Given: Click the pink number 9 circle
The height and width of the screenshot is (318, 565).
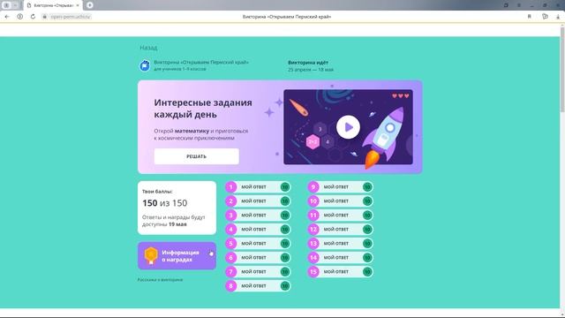Looking at the screenshot, I should pos(313,186).
